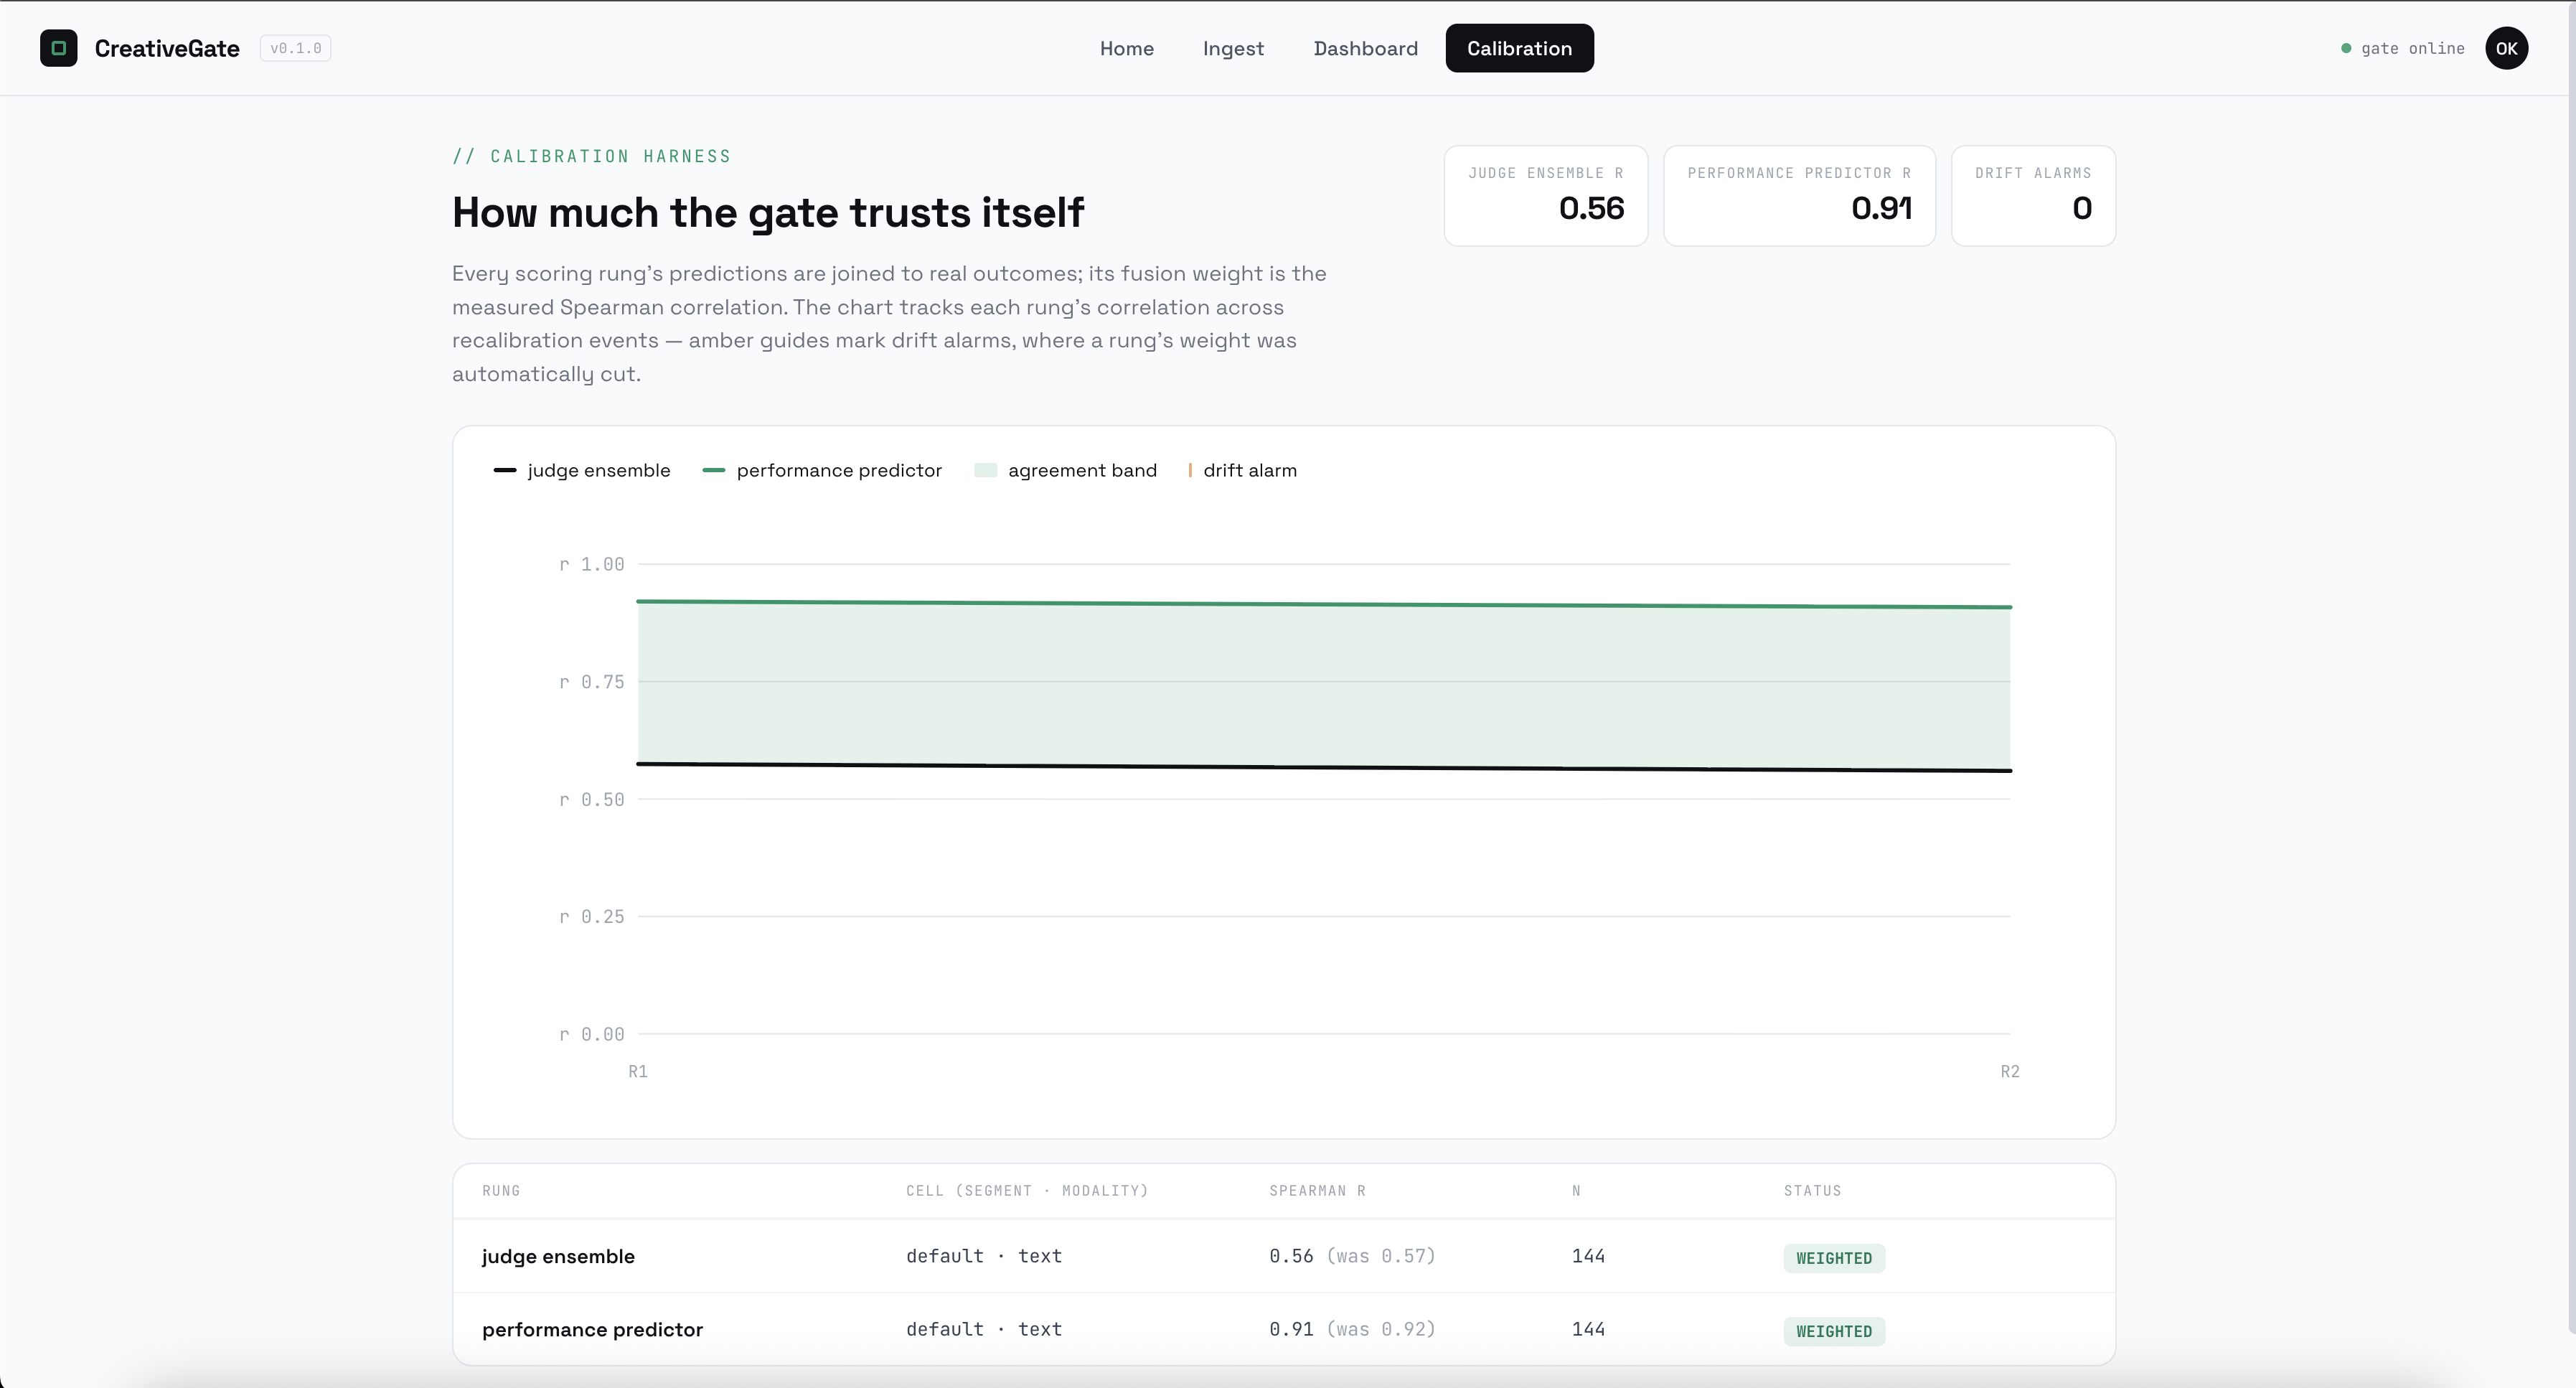The height and width of the screenshot is (1388, 2576).
Task: Click the Drift Alarms count card
Action: [2033, 195]
